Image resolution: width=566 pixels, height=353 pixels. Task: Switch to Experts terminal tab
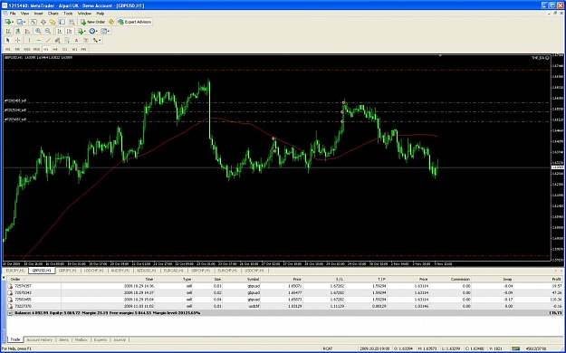click(100, 339)
